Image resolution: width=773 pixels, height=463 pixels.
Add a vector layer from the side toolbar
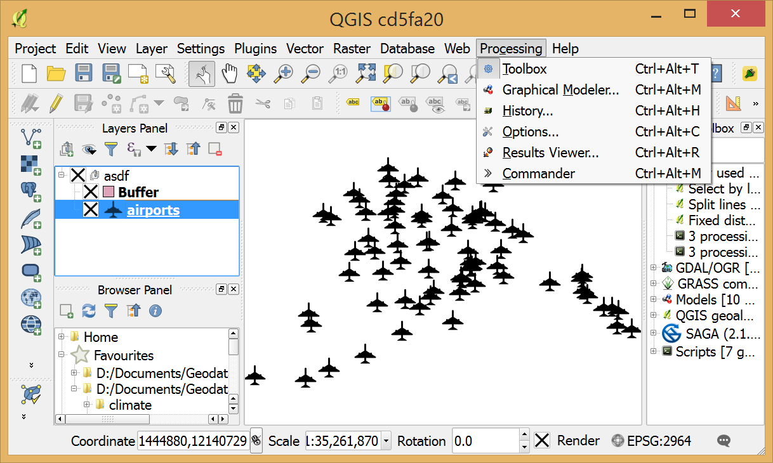tap(31, 138)
